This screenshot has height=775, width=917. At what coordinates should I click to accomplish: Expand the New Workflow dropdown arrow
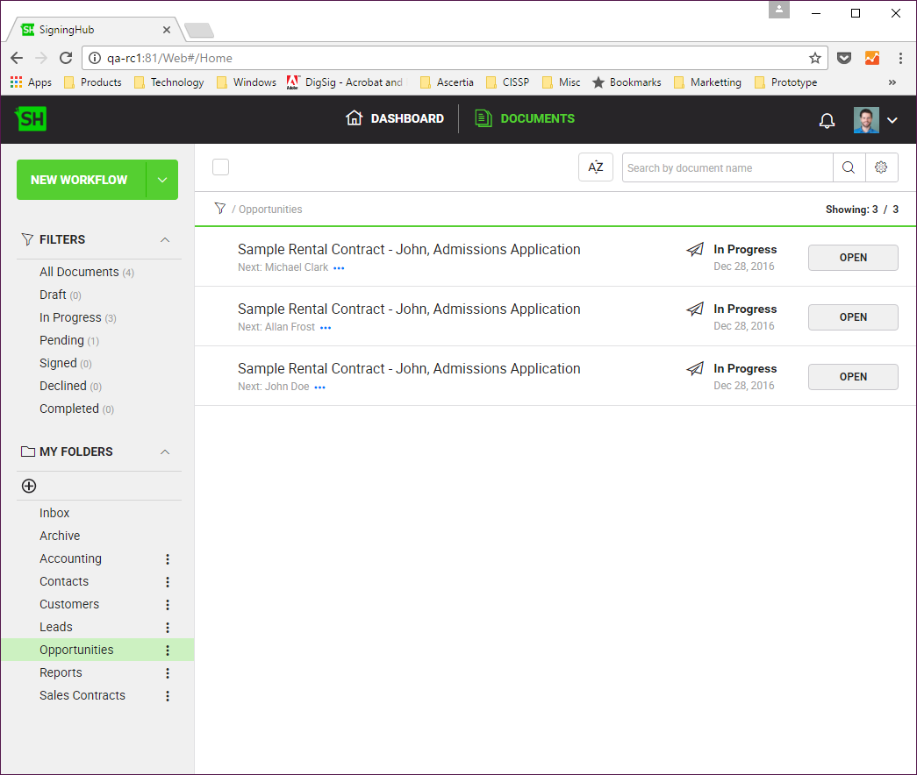click(x=162, y=180)
